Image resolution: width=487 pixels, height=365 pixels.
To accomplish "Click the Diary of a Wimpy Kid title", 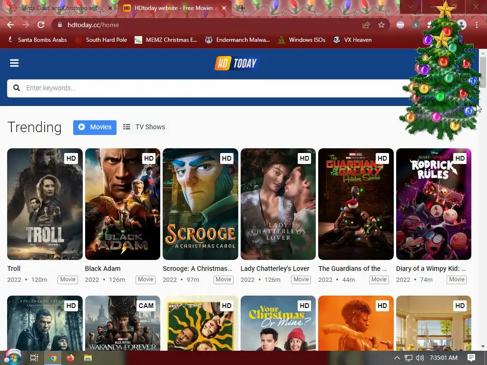I will [431, 269].
